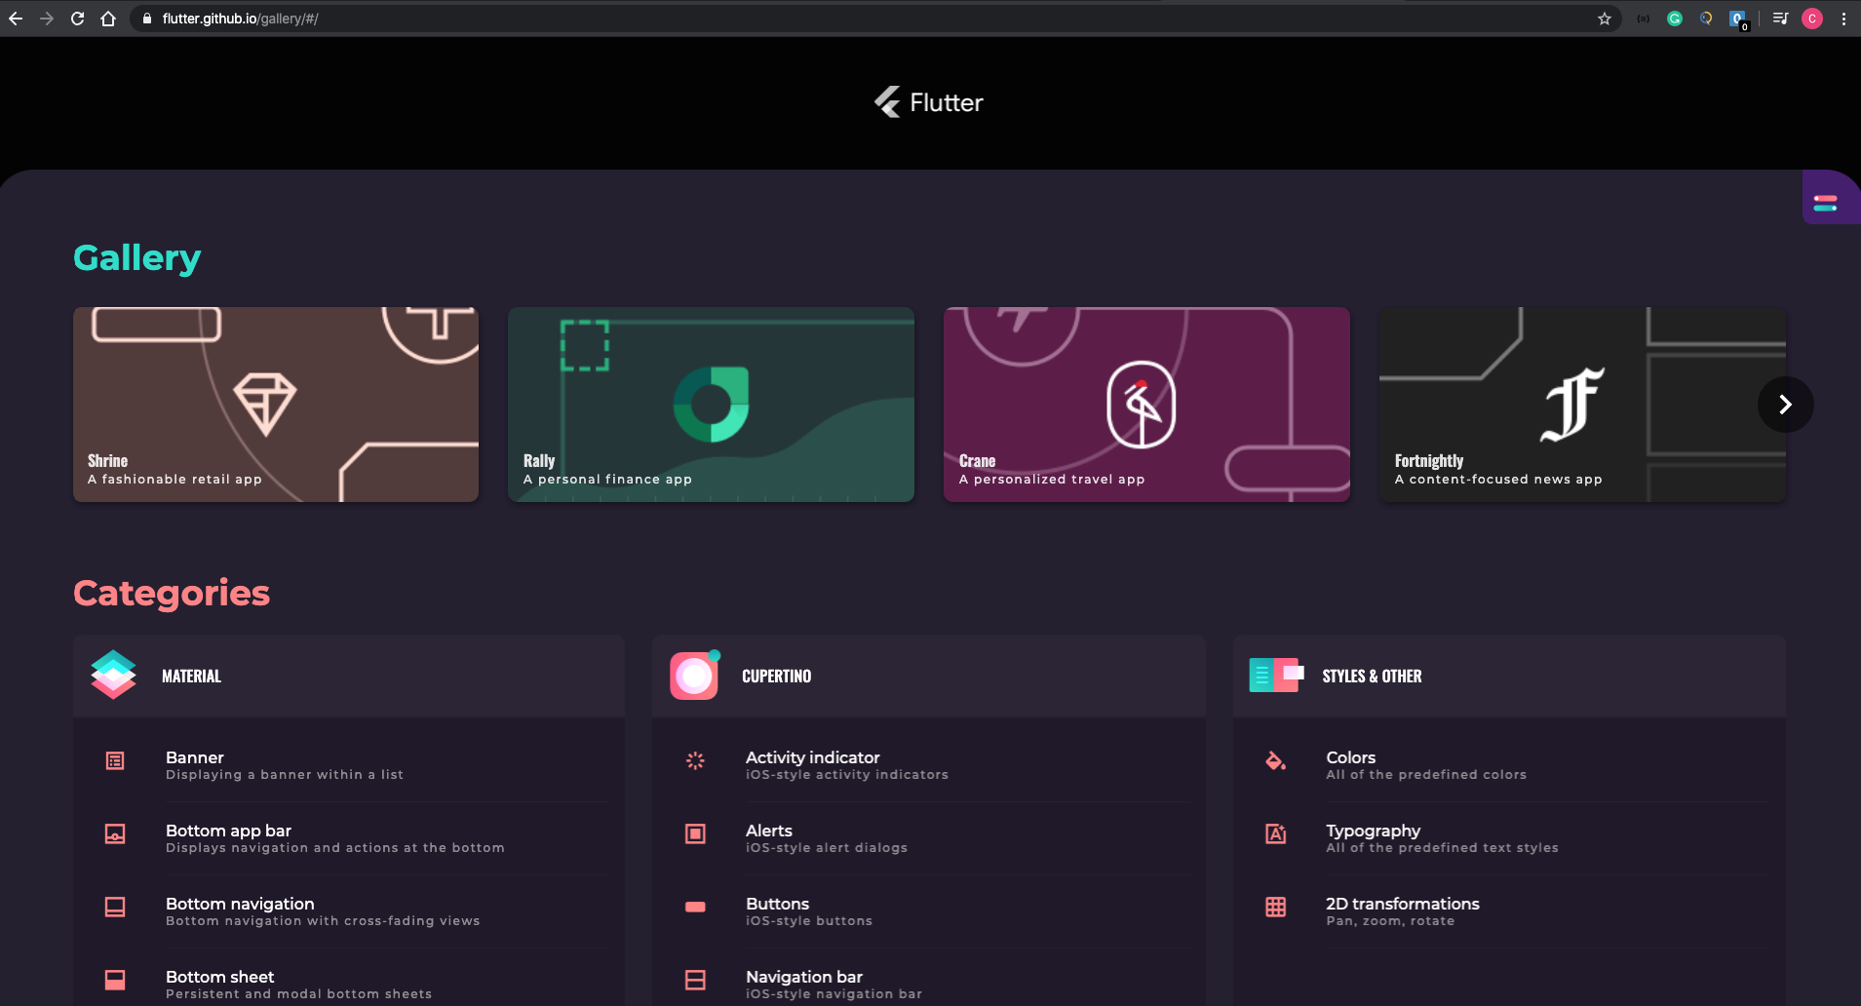
Task: Click the Styles & Other category icon
Action: [1276, 674]
